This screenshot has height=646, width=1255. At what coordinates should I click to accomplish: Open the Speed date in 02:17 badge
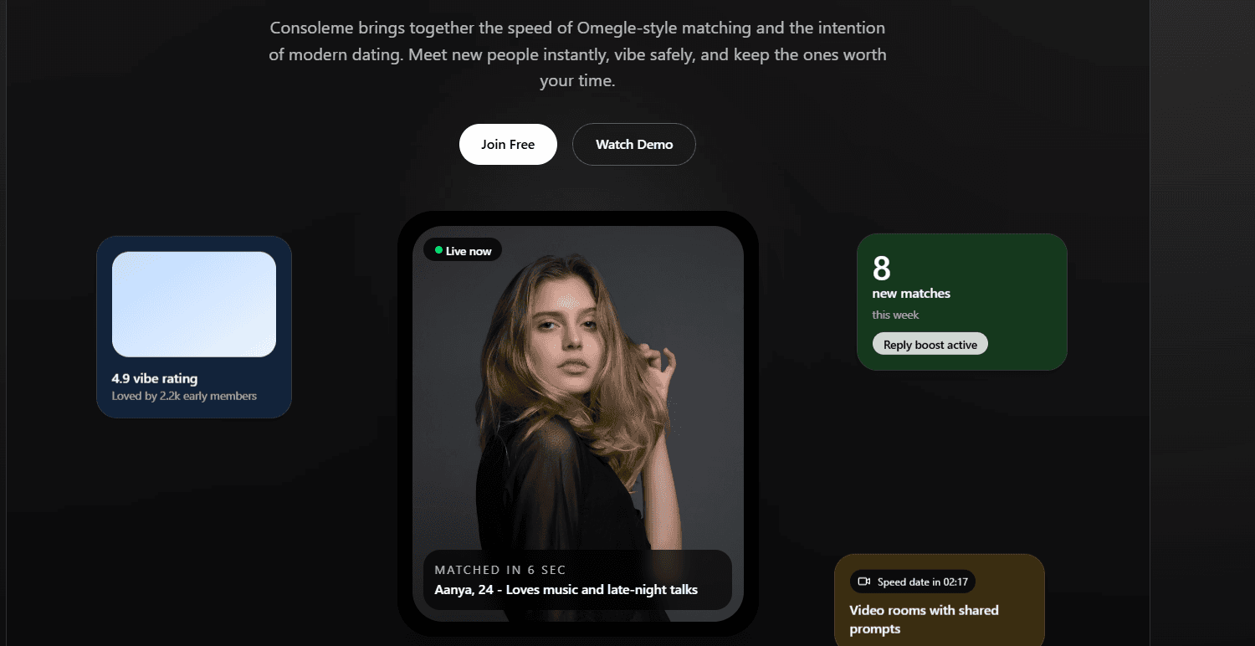(x=913, y=582)
